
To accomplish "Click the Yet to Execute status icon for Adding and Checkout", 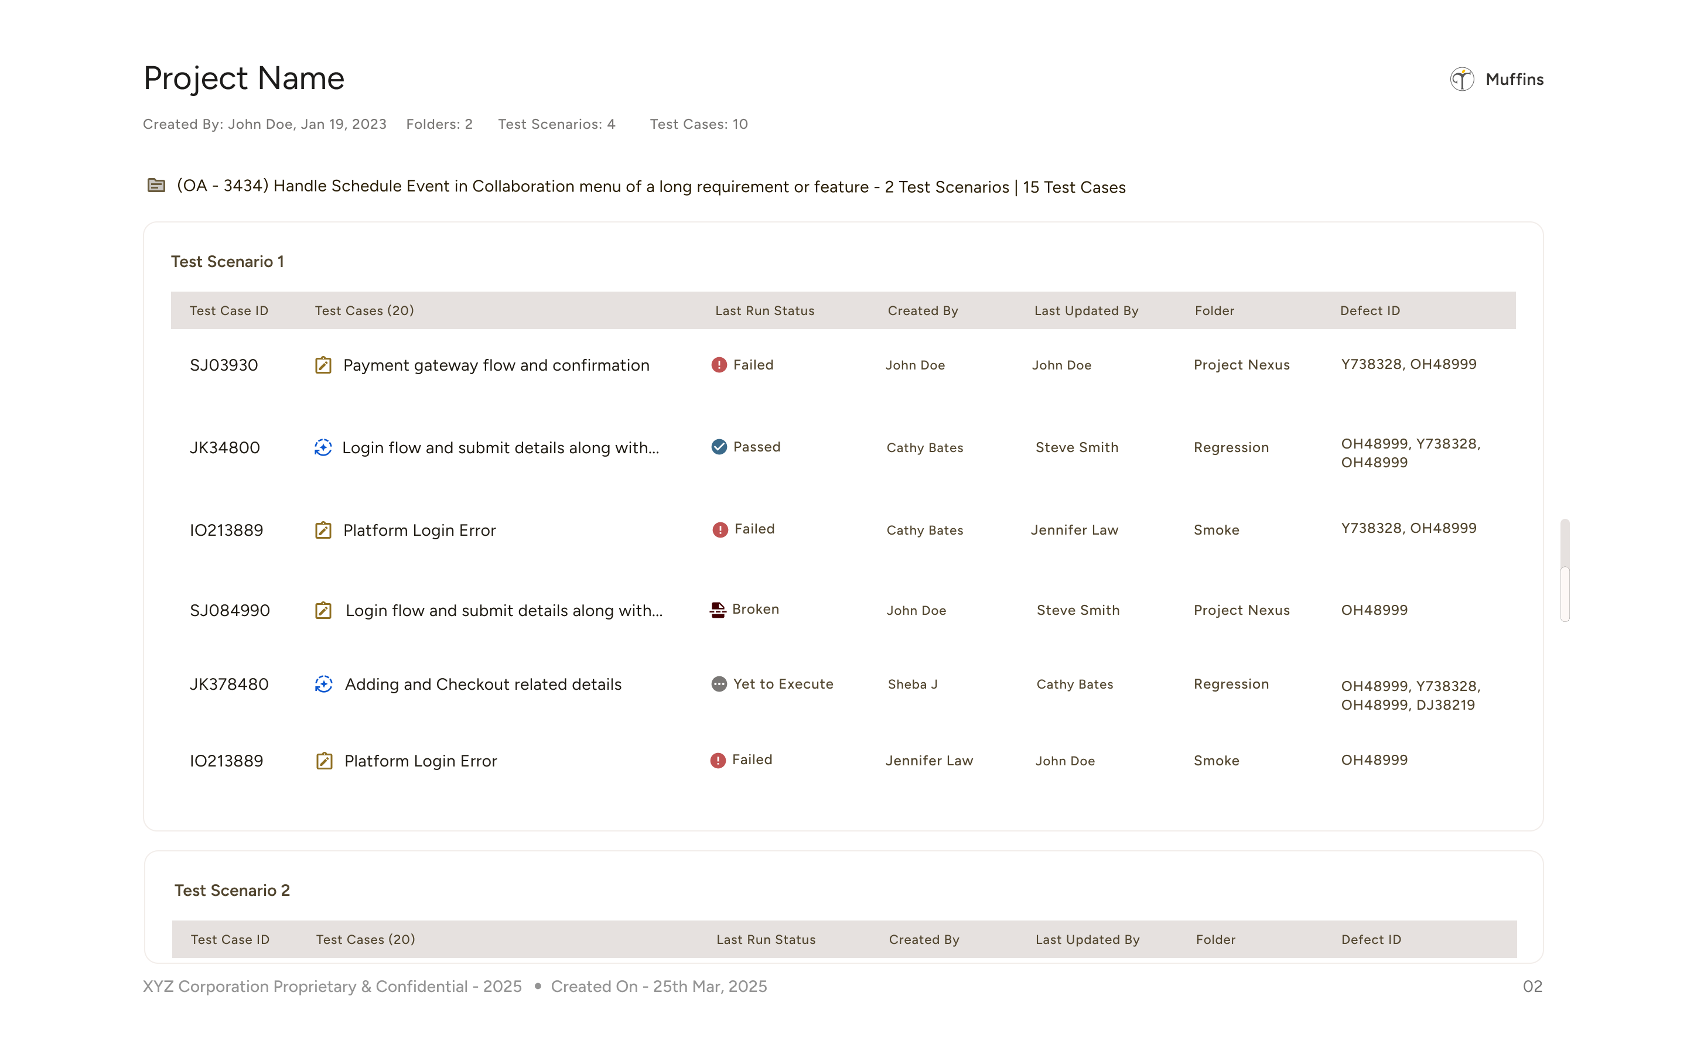I will [718, 684].
